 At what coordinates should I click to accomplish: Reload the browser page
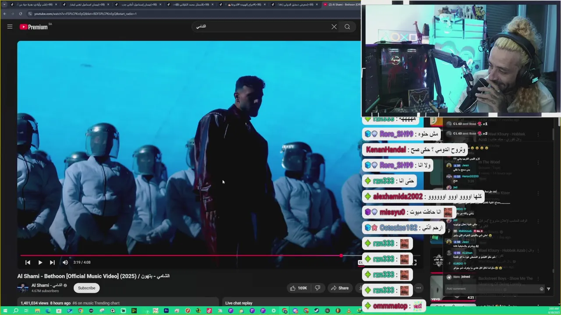[21, 14]
